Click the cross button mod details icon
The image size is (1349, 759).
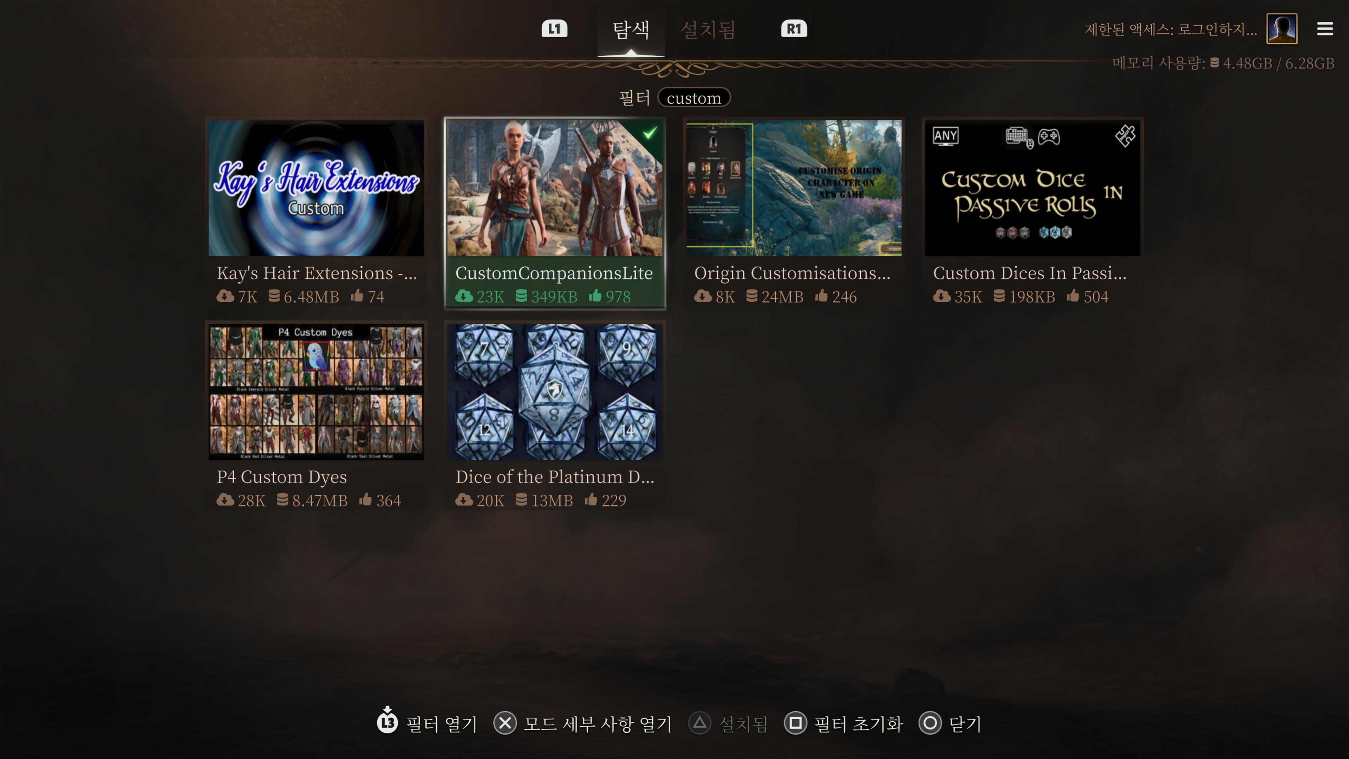pyautogui.click(x=505, y=724)
